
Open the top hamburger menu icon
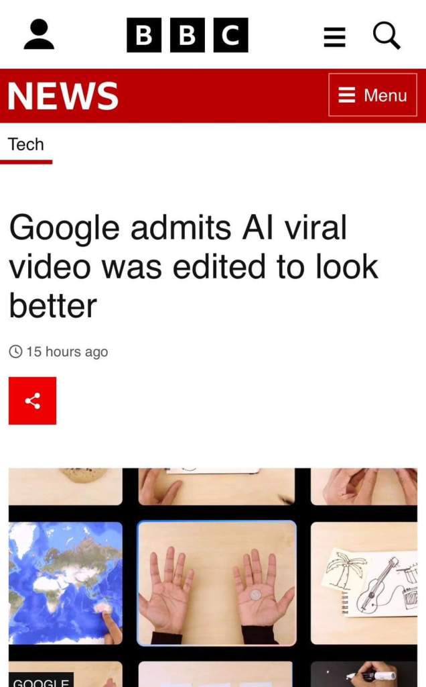(335, 37)
